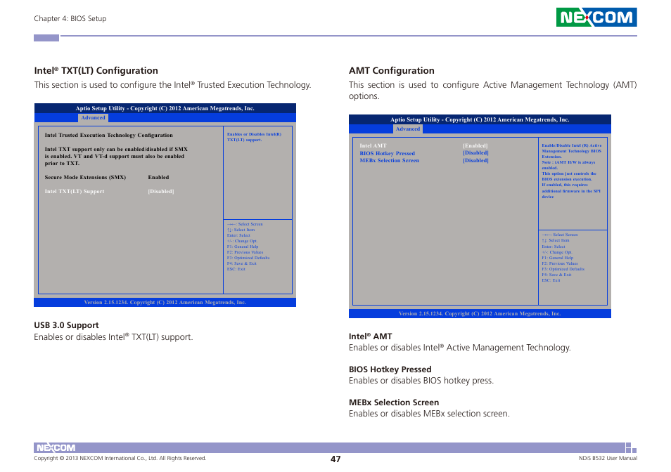Click the Secure Mode Extensions (SMX) label
The width and height of the screenshot is (671, 472).
[x=85, y=177]
